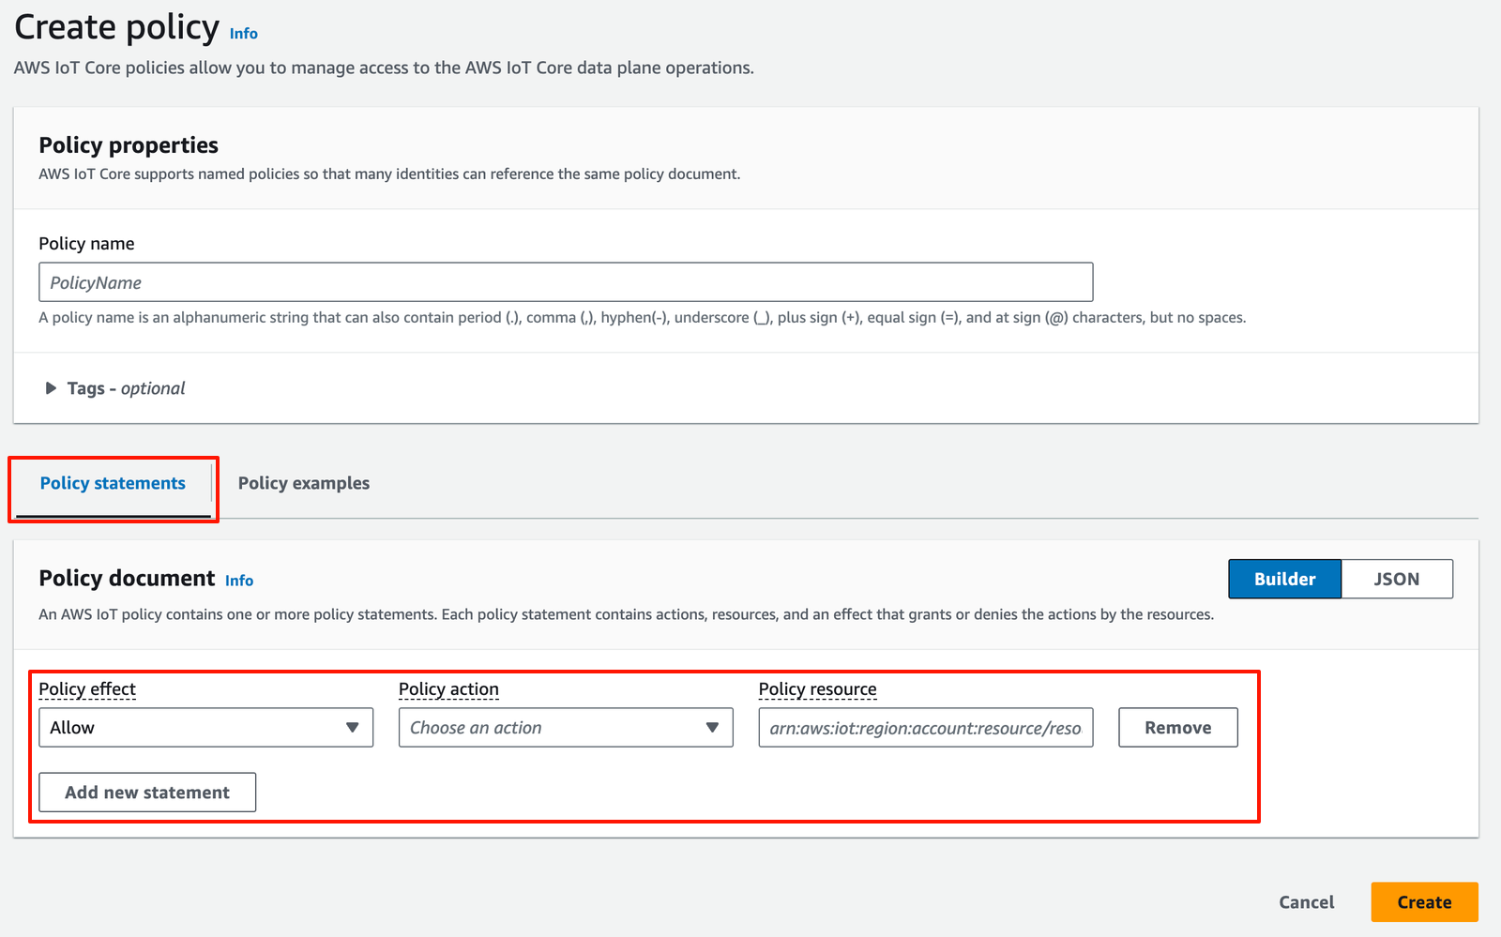Screen dimensions: 1501x937
Task: Open the Info link next to Policy document
Action: tap(239, 581)
